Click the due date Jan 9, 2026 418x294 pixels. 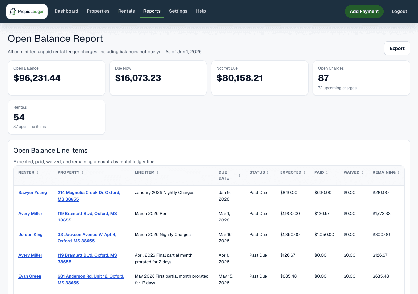pos(225,196)
